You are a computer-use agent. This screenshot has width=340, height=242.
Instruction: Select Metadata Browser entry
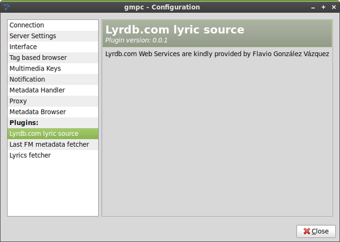53,112
